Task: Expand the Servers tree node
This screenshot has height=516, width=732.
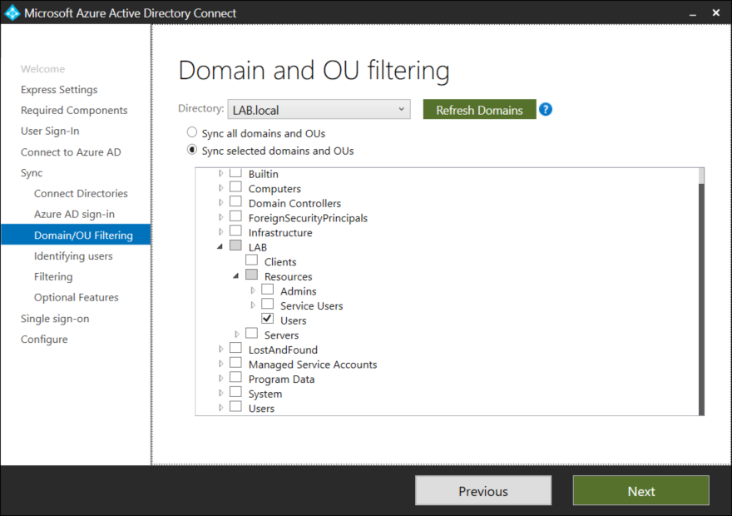Action: pos(237,335)
